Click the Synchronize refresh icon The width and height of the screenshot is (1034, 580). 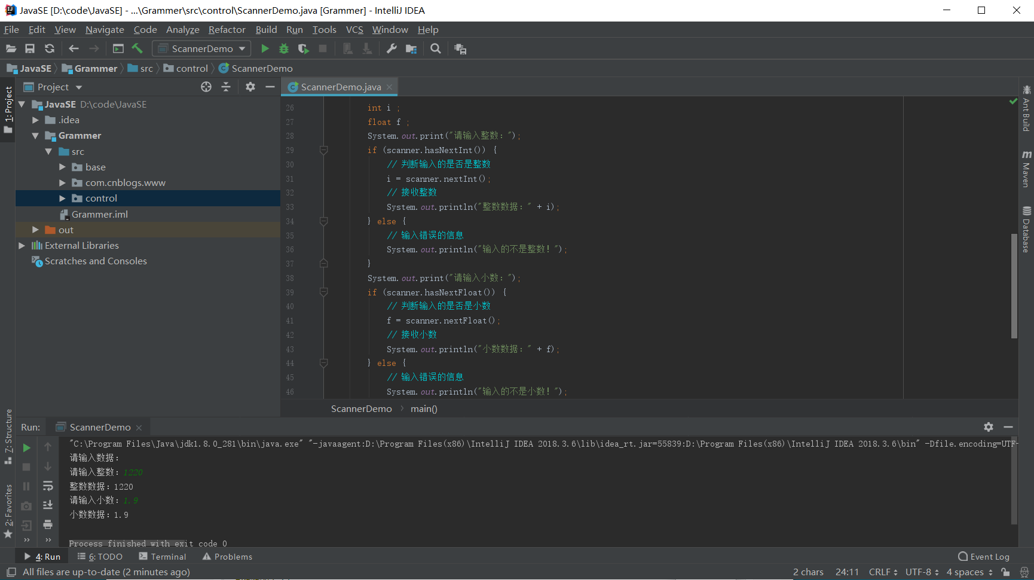[50, 48]
